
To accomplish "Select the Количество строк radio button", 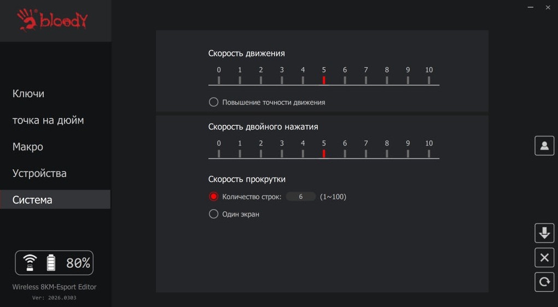I will coord(213,197).
